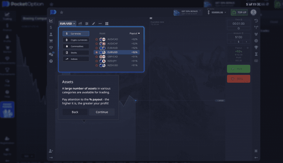Open the pending trades hourglass icon
The width and height of the screenshot is (283, 163).
(x=256, y=54)
